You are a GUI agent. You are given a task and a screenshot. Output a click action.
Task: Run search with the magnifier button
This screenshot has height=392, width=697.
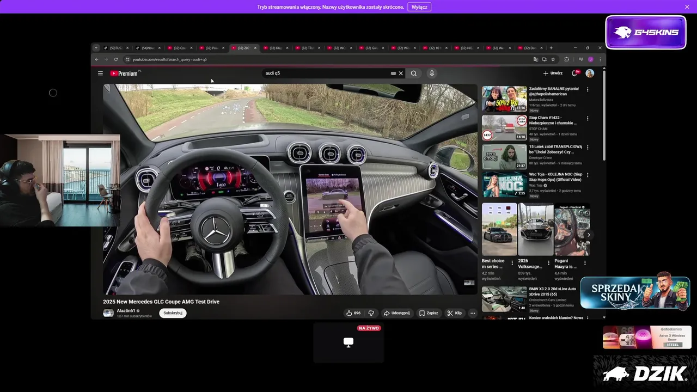pyautogui.click(x=414, y=73)
